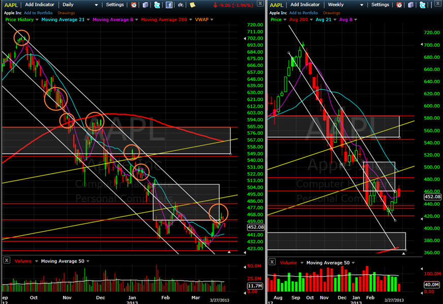
Task: Expand the Moving Average 8 indicator menu
Action: [137, 20]
